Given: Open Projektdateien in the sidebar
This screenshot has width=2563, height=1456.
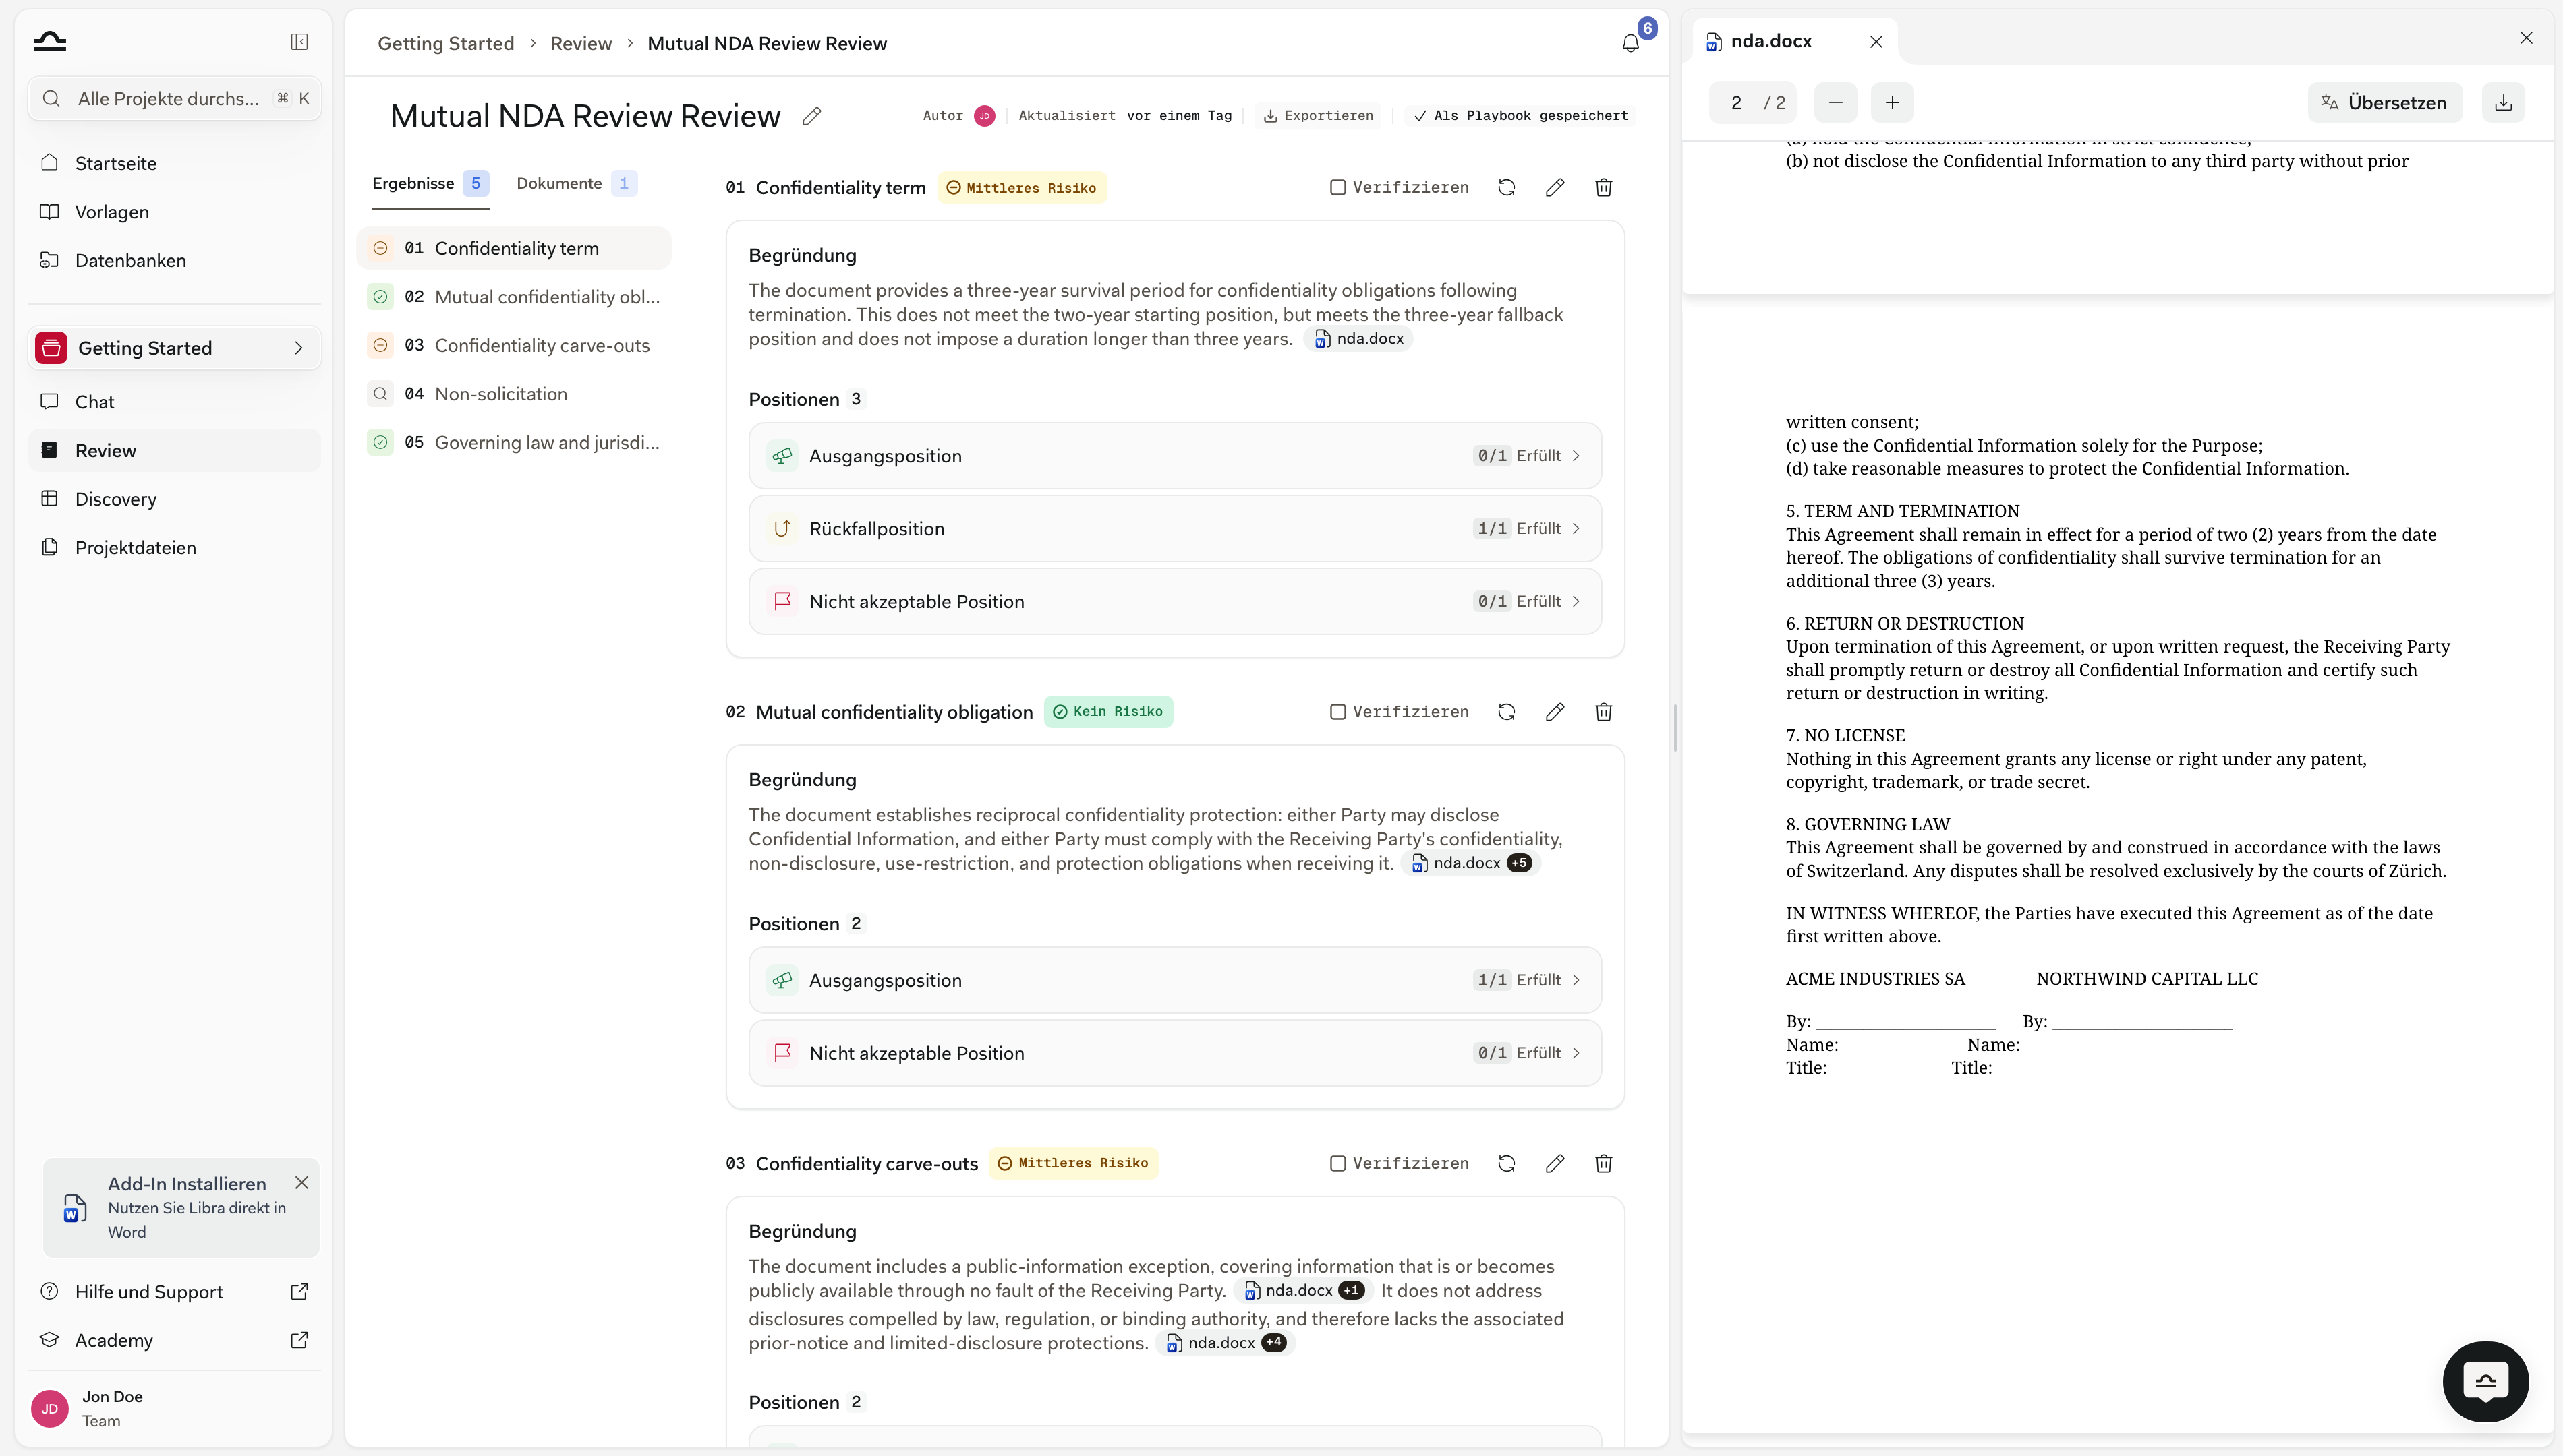Looking at the screenshot, I should point(175,548).
